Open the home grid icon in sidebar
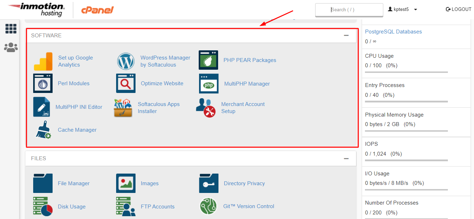The image size is (474, 219). pyautogui.click(x=11, y=29)
